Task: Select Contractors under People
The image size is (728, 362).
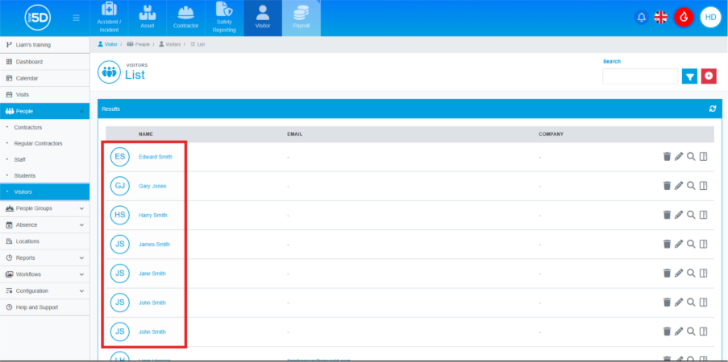Action: tap(44, 127)
